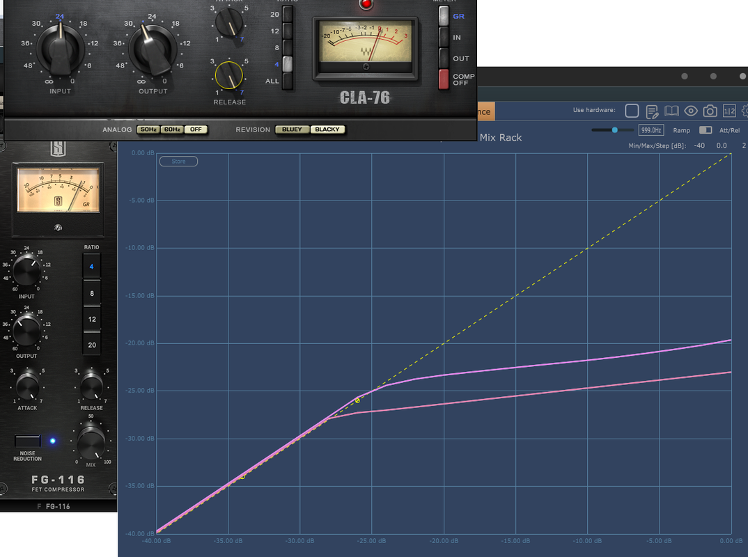Click FG-116 INPUT knob

pyautogui.click(x=26, y=270)
